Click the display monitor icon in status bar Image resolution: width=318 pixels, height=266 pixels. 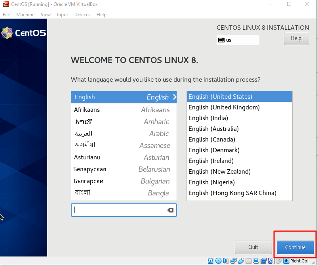pos(256,261)
